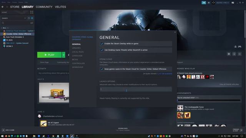
Task: Click the achievements progress bar
Action: [209, 100]
